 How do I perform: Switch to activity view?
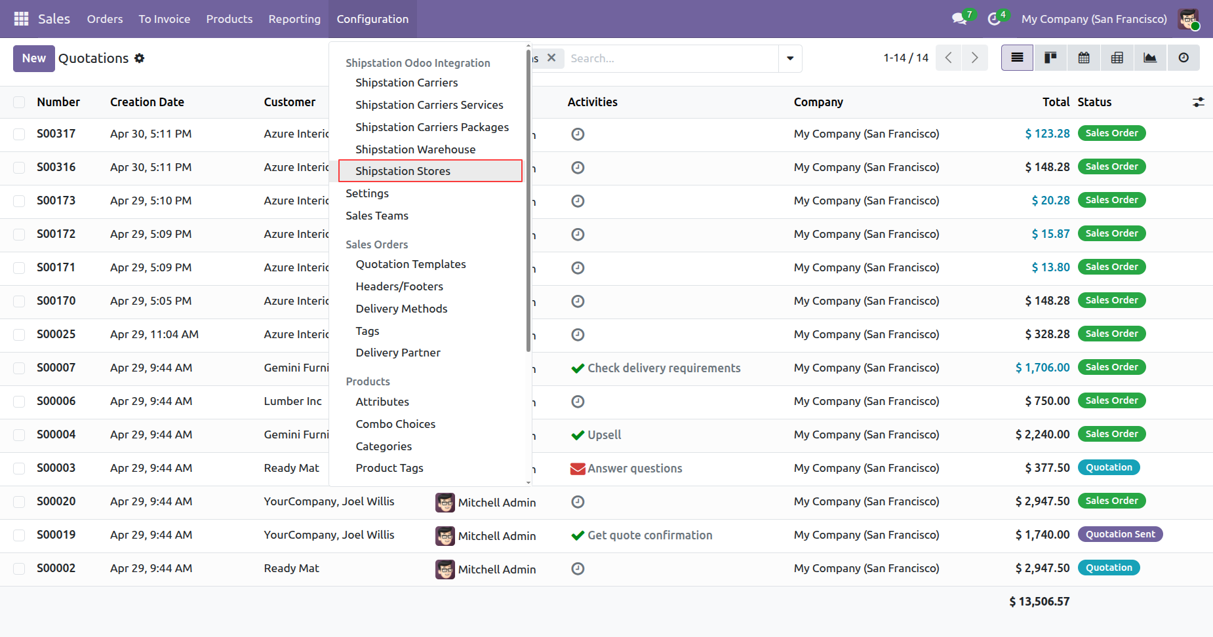pos(1183,58)
